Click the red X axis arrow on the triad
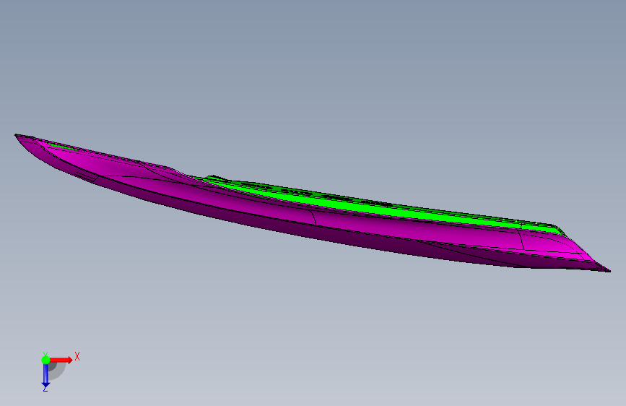 (x=61, y=360)
